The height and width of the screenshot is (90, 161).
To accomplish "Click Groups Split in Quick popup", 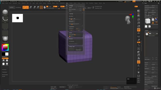I will (x=79, y=50).
